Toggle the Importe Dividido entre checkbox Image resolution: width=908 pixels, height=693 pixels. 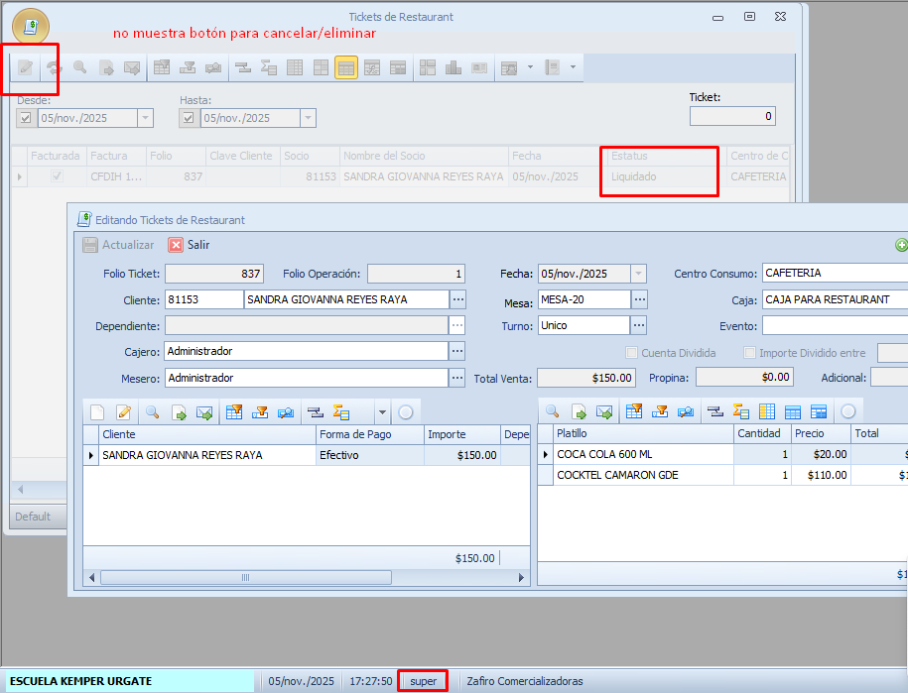coord(750,353)
